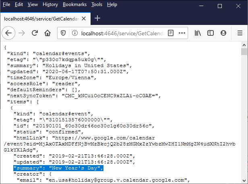Open page actions three-dot menu

tap(182, 33)
